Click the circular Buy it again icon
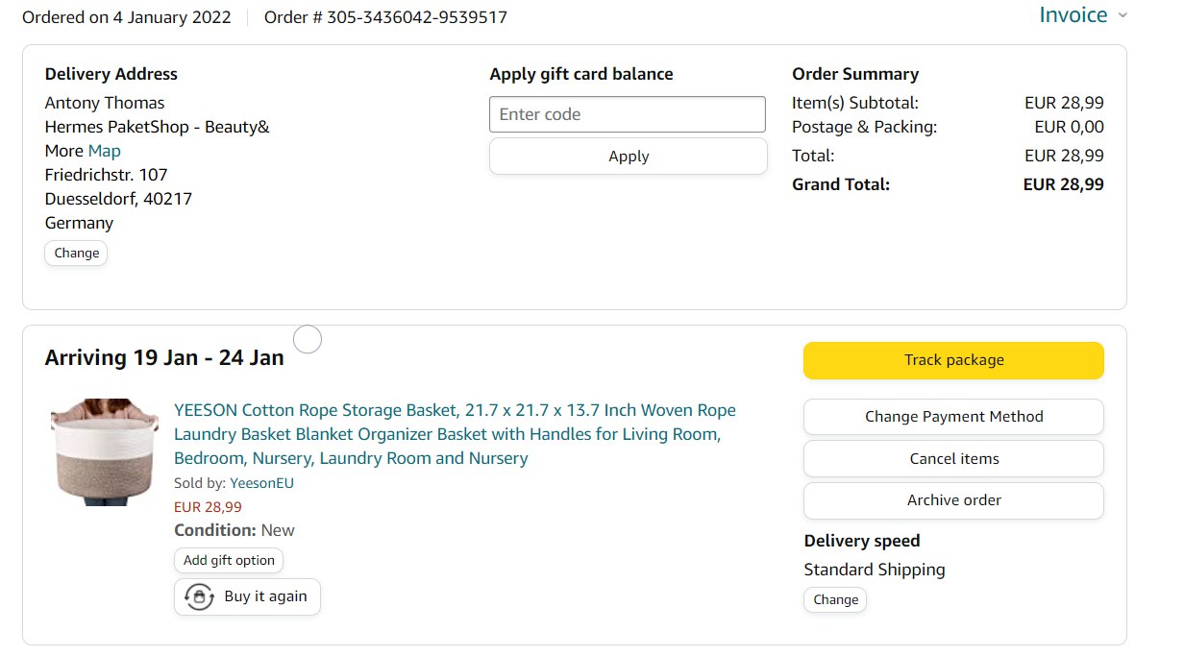This screenshot has height=656, width=1184. click(199, 596)
